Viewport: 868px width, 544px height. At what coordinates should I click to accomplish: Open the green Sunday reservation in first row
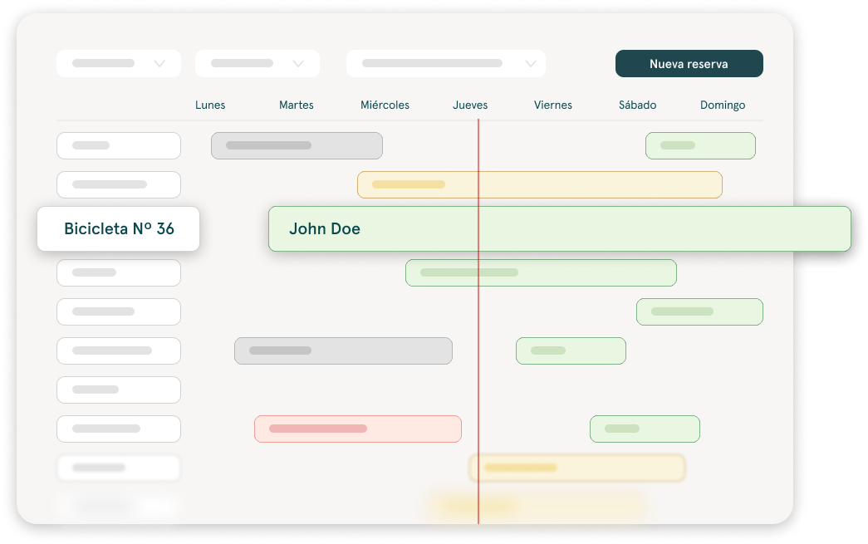[x=700, y=145]
